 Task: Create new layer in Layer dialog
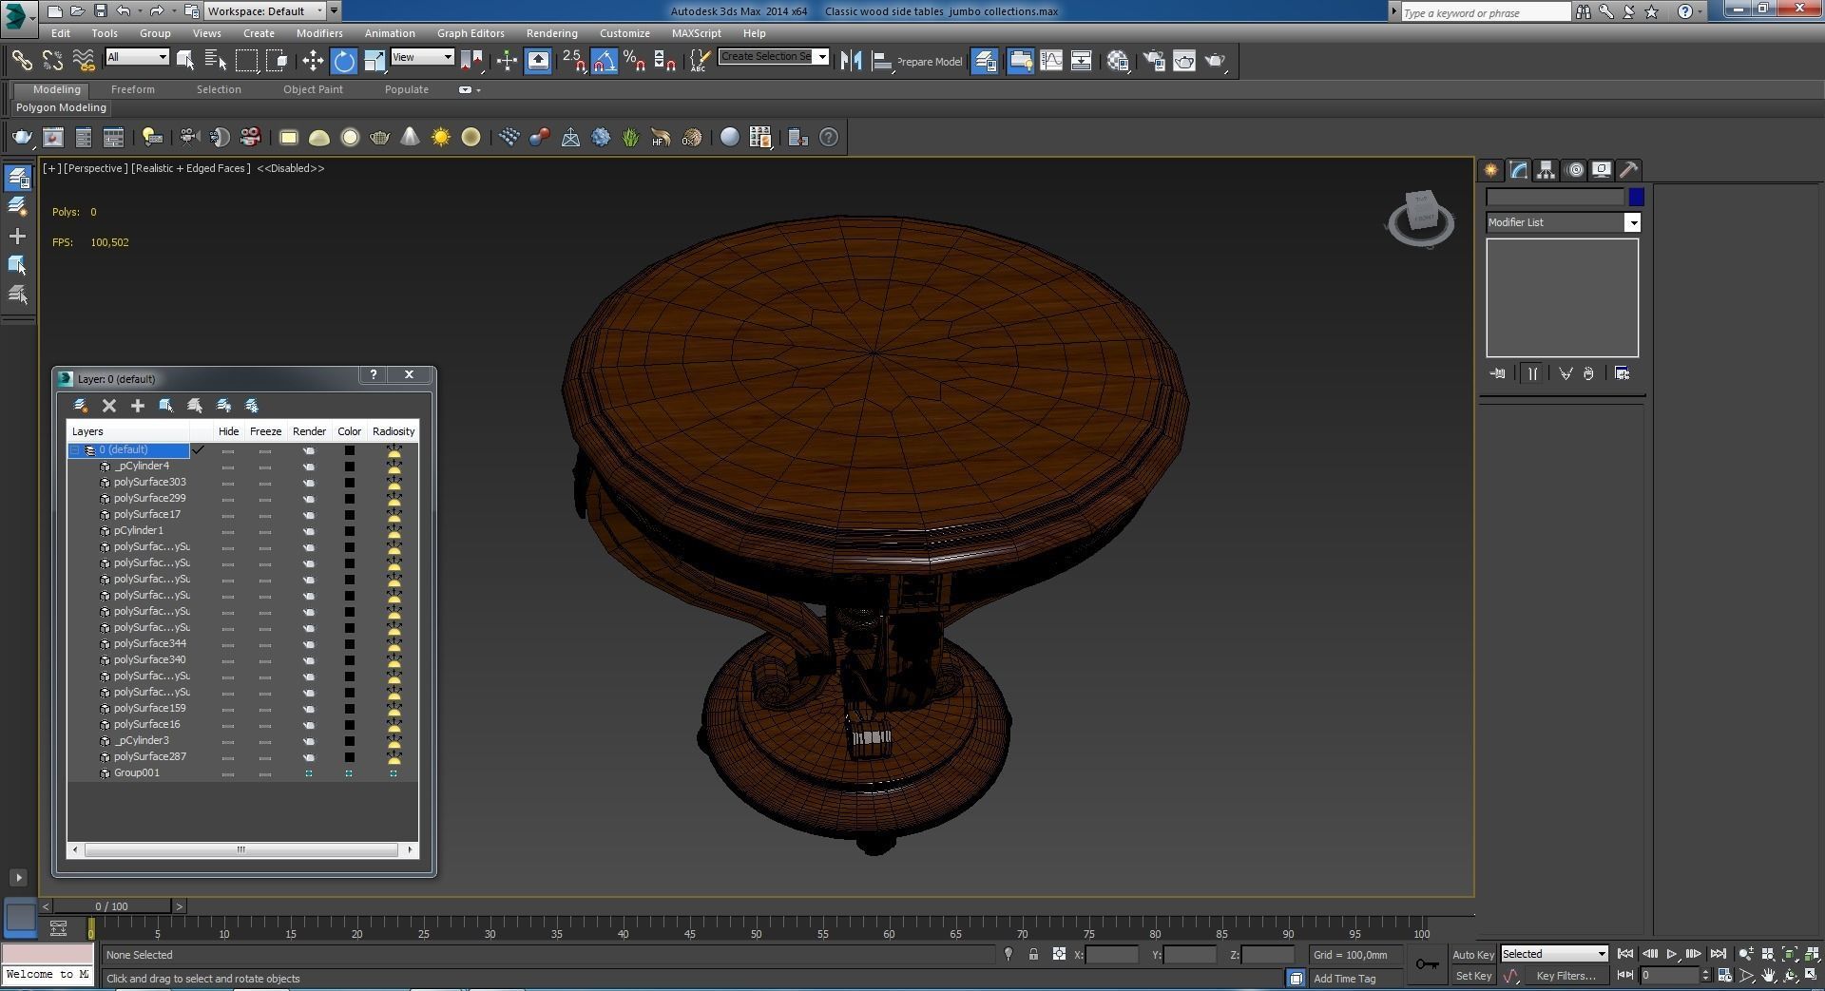[x=81, y=406]
